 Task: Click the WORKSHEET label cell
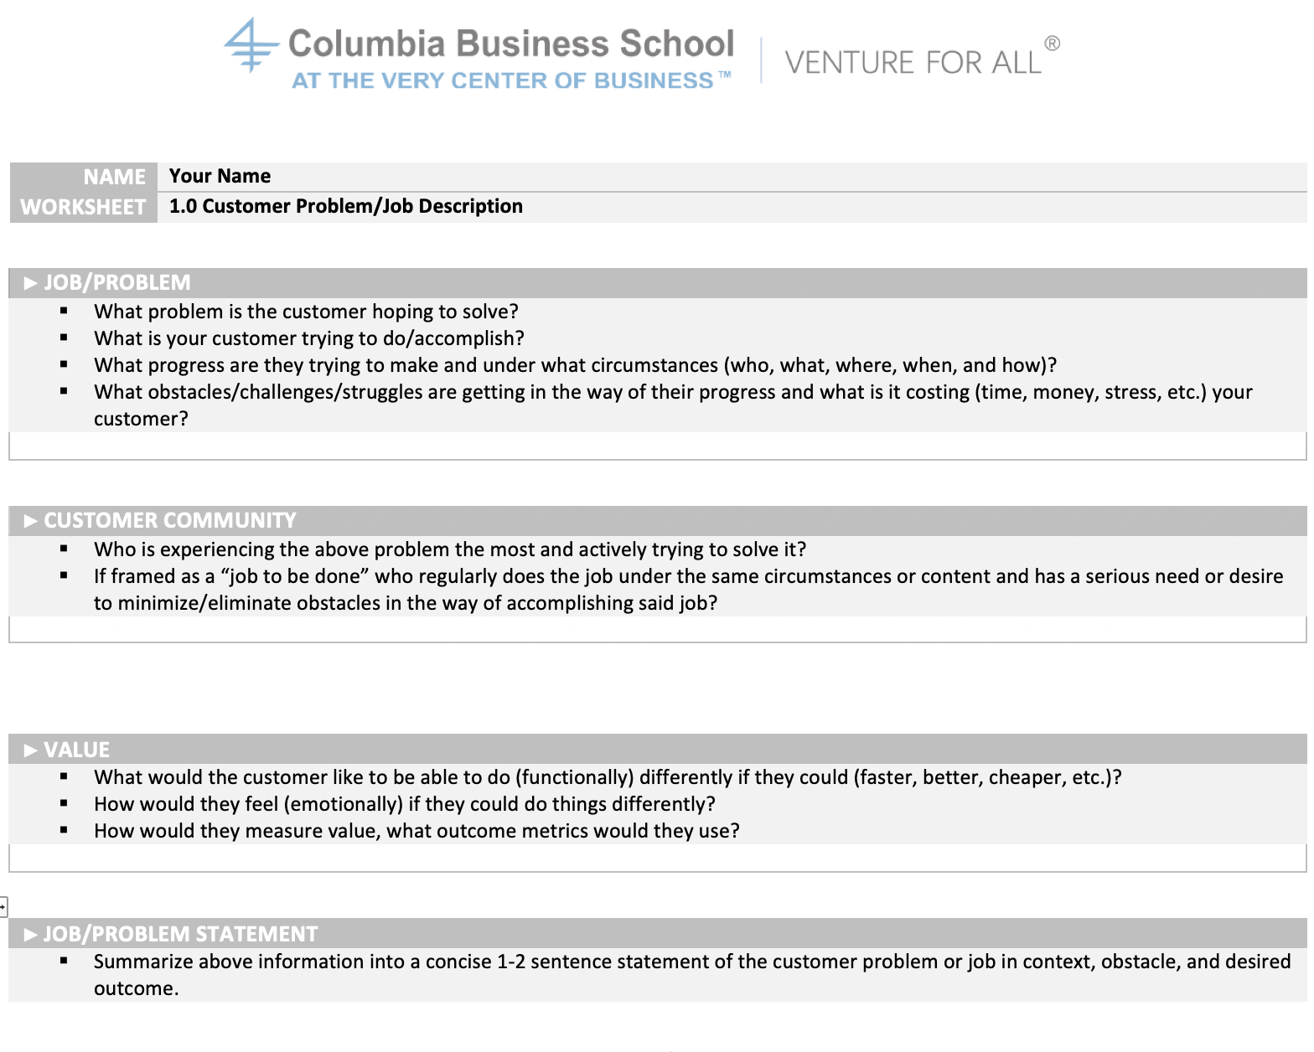[83, 207]
